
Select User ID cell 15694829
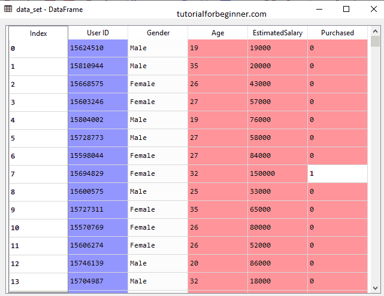(x=98, y=174)
